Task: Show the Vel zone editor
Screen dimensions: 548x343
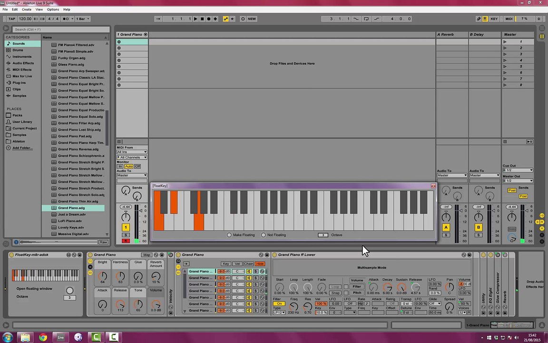Action: [237, 264]
